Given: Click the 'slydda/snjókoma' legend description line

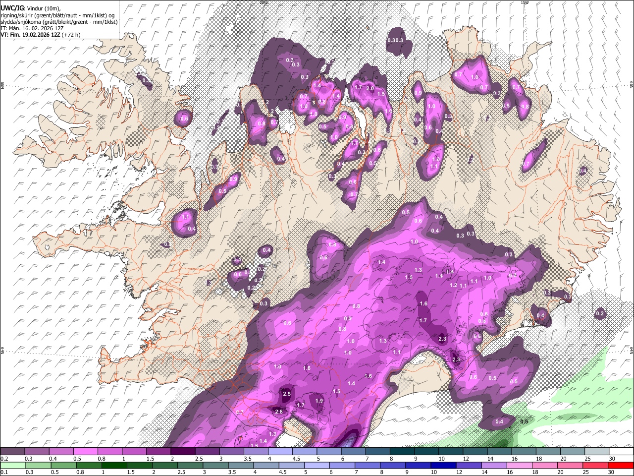Looking at the screenshot, I should (59, 22).
